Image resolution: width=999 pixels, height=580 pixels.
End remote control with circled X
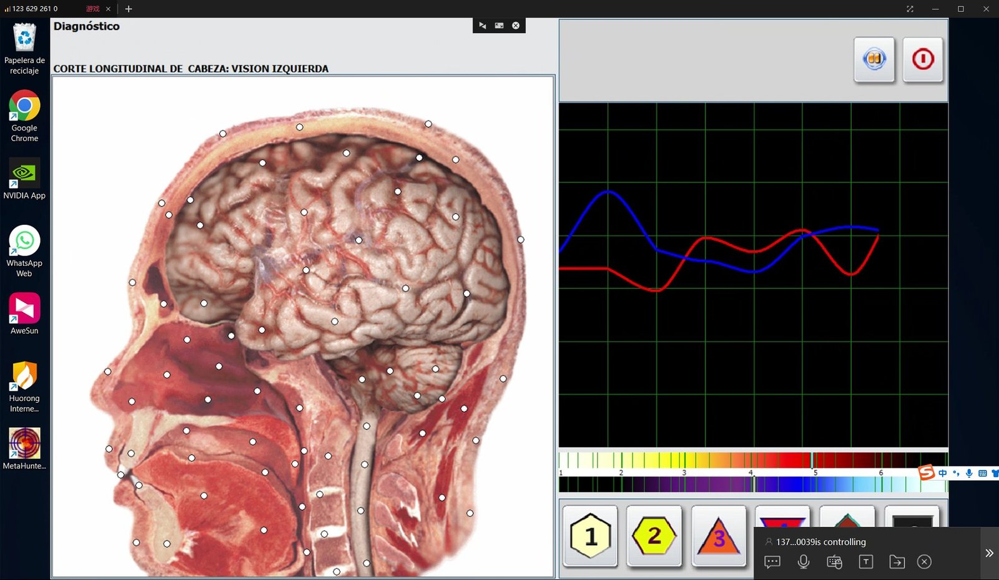coord(924,562)
